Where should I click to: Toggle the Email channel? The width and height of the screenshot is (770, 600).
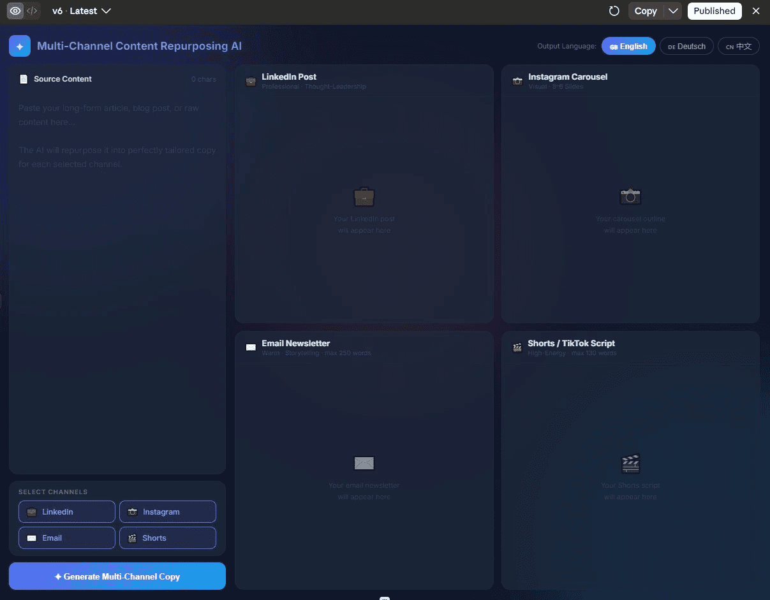[67, 538]
